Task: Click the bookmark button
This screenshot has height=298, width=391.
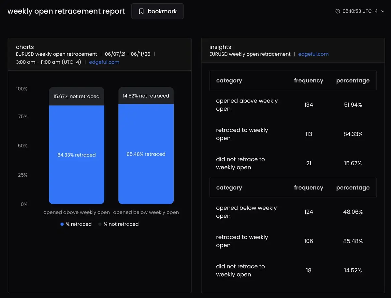Action: click(x=157, y=11)
